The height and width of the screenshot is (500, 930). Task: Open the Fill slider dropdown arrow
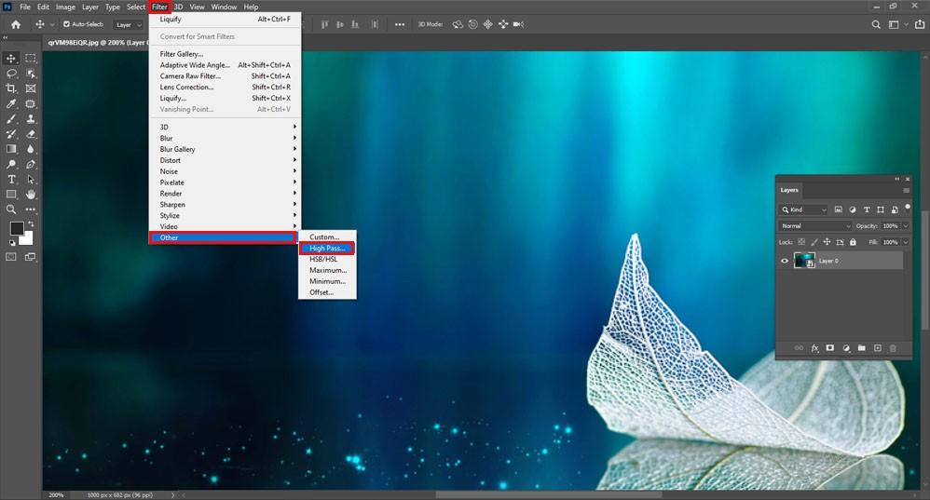click(x=906, y=242)
